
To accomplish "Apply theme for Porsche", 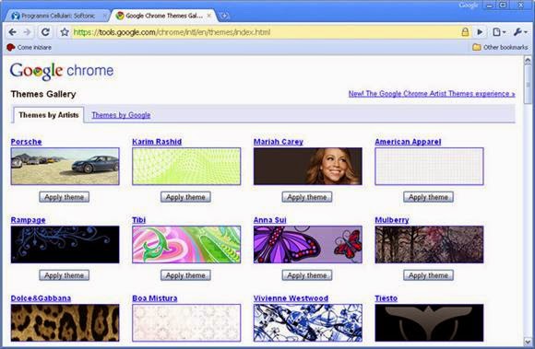I will 65,197.
